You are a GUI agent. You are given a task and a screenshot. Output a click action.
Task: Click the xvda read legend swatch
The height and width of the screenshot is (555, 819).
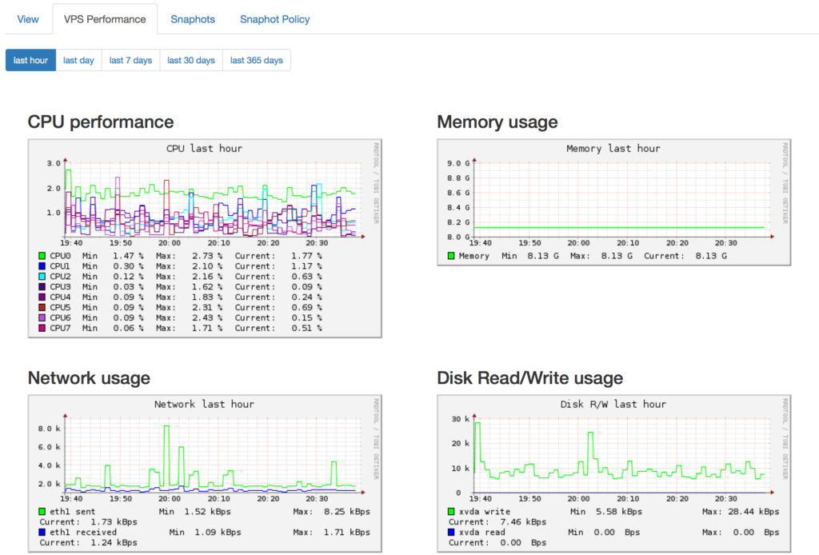click(x=451, y=532)
